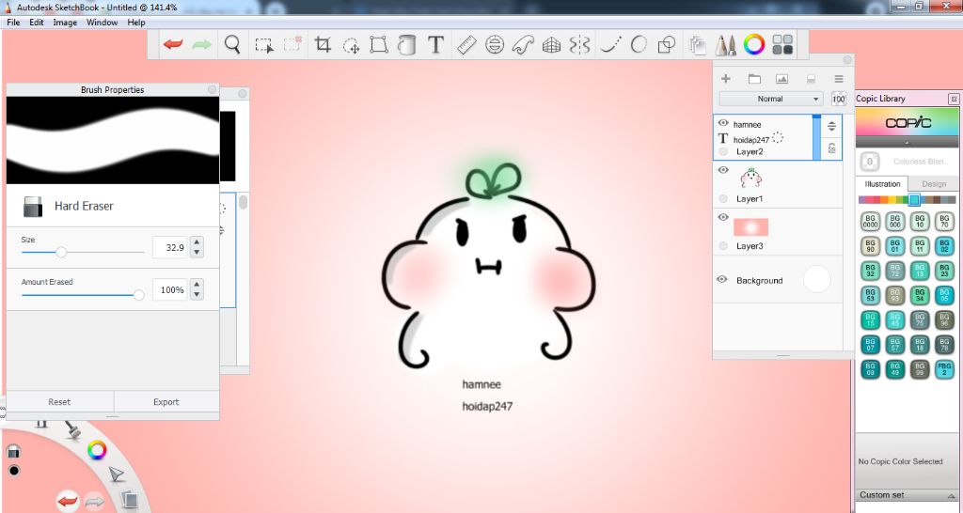Click the layer opacity 100 field
The width and height of the screenshot is (963, 513).
click(x=838, y=99)
